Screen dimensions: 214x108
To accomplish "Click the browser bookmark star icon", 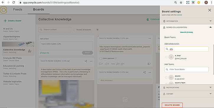I will pyautogui.click(x=181, y=2).
